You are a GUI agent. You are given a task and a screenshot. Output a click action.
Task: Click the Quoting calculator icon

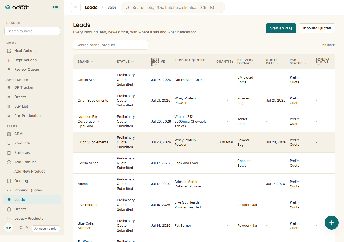point(9,181)
